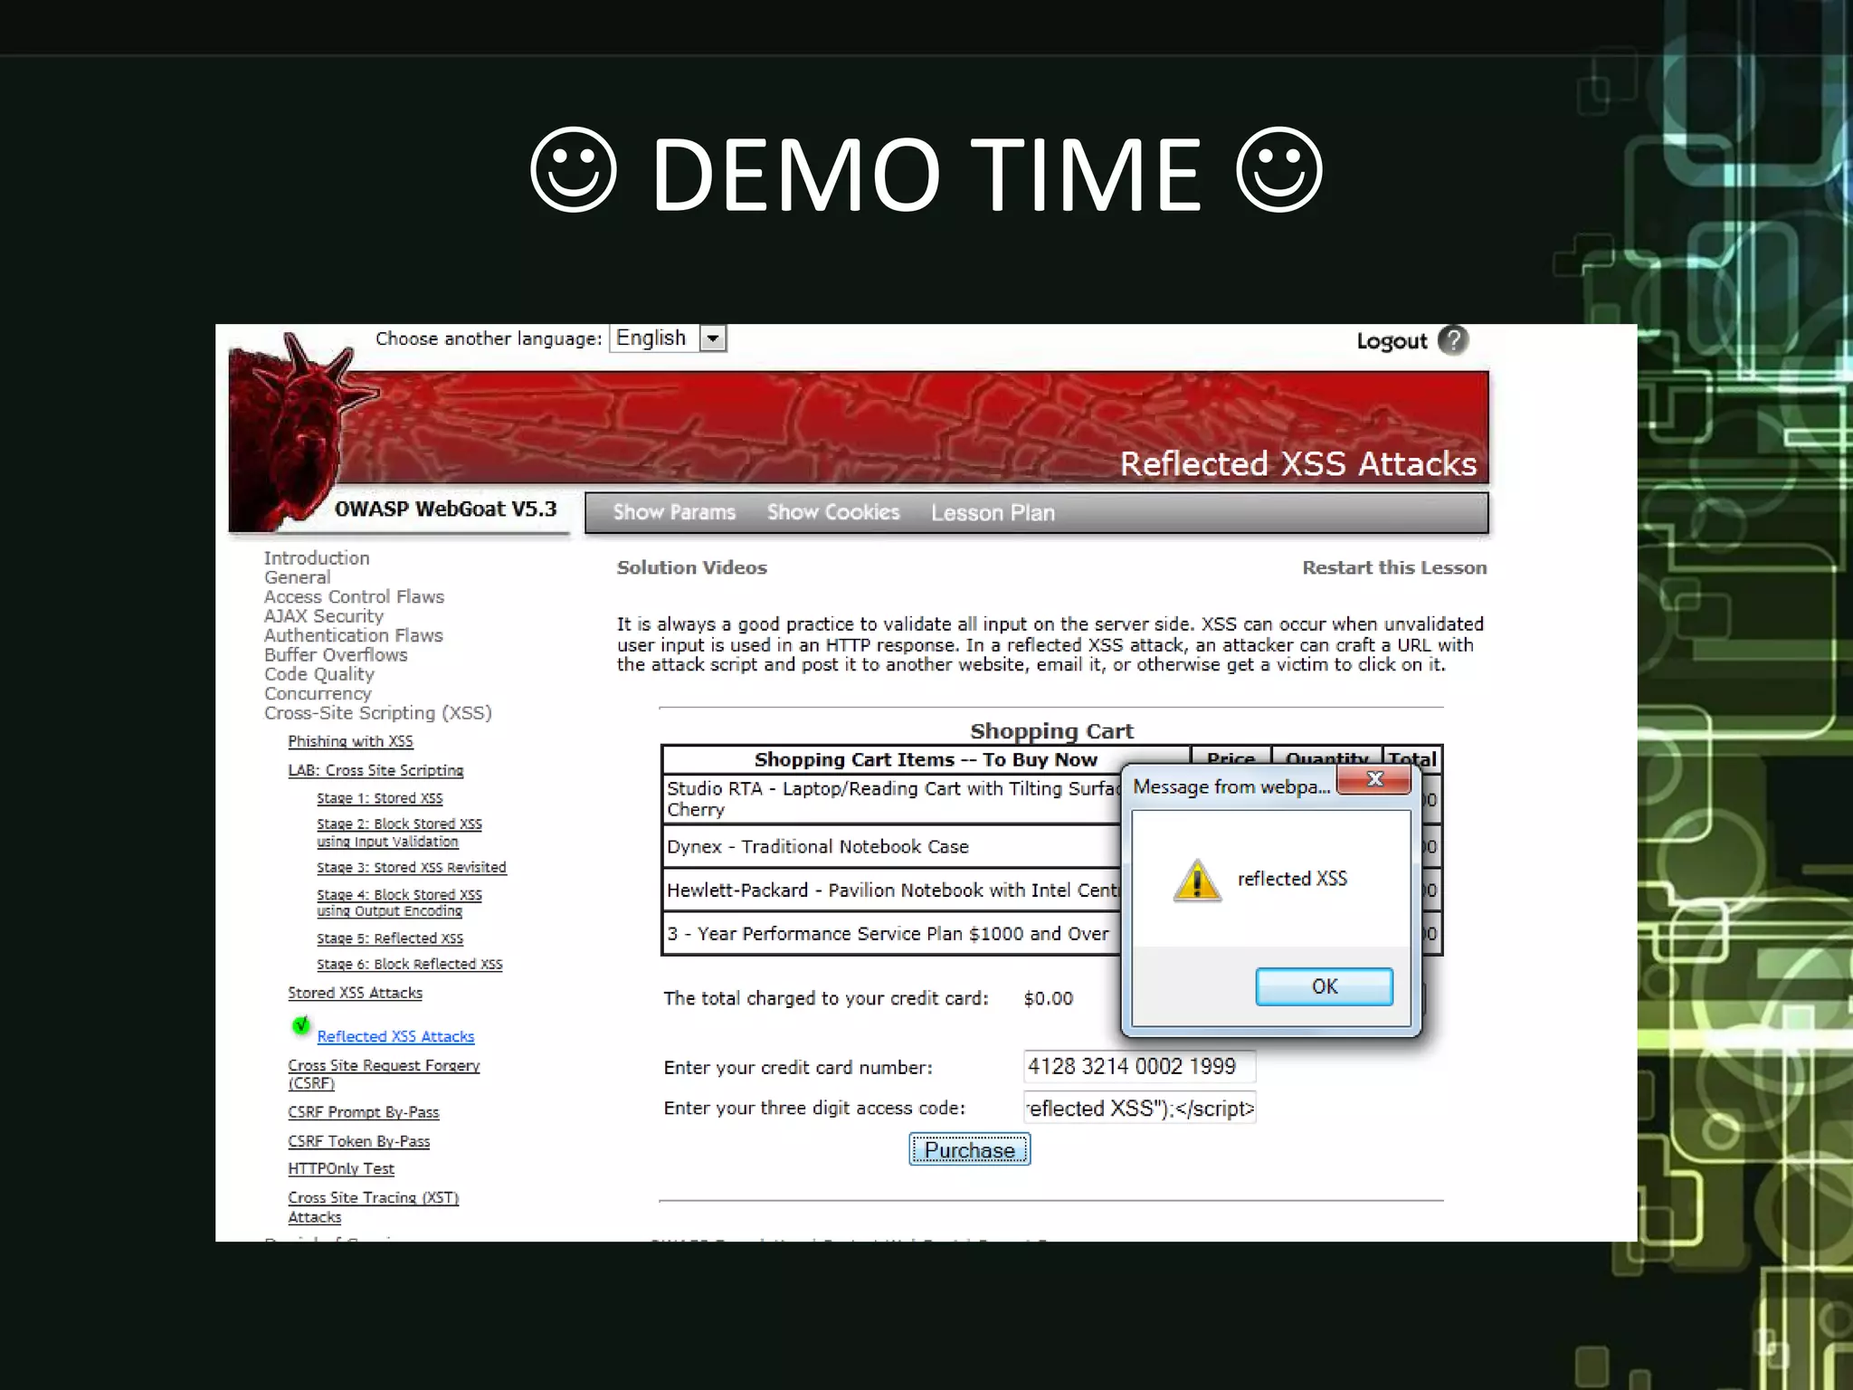
Task: Expand the Access Control Flaws category
Action: coord(354,597)
